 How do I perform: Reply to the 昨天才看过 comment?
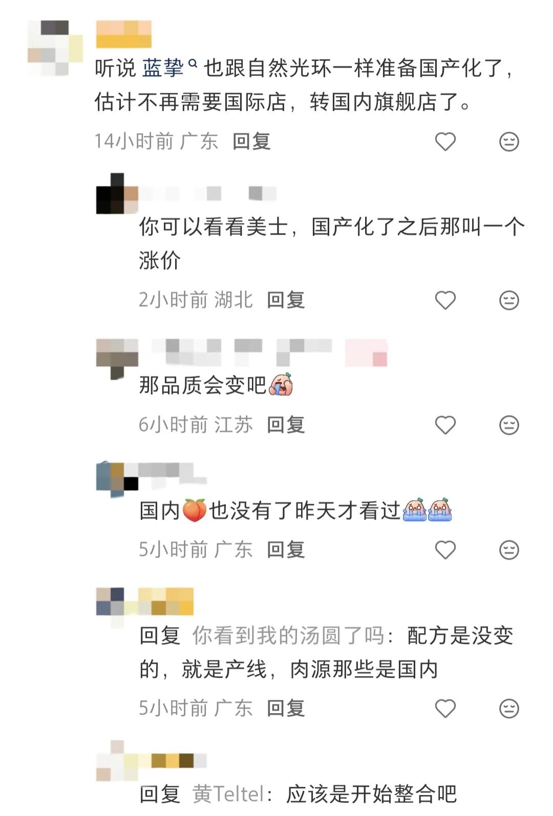[x=286, y=550]
